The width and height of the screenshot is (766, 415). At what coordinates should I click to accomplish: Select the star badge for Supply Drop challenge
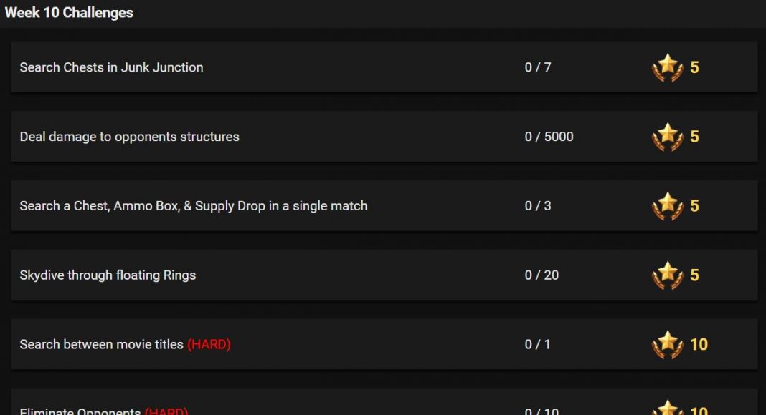click(x=667, y=206)
